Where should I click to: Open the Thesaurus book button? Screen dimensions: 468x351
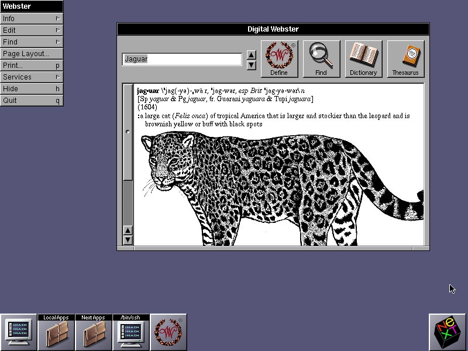[x=405, y=59]
